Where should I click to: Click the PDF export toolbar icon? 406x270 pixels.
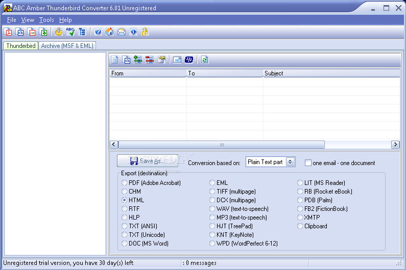[8, 32]
